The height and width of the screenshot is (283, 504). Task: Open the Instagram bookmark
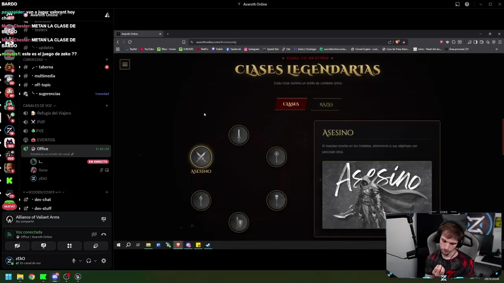252,49
